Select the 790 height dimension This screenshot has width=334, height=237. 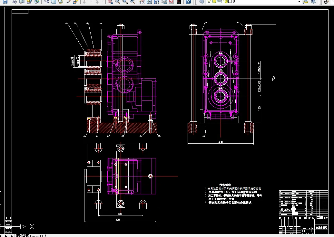coord(273,79)
